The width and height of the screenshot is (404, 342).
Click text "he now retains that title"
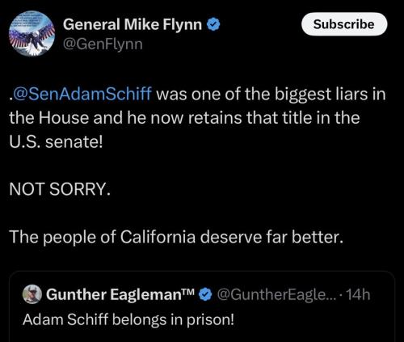pyautogui.click(x=221, y=118)
